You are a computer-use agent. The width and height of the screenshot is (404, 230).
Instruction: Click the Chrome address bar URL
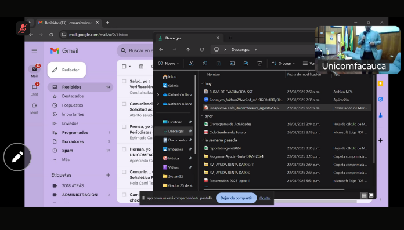click(99, 35)
